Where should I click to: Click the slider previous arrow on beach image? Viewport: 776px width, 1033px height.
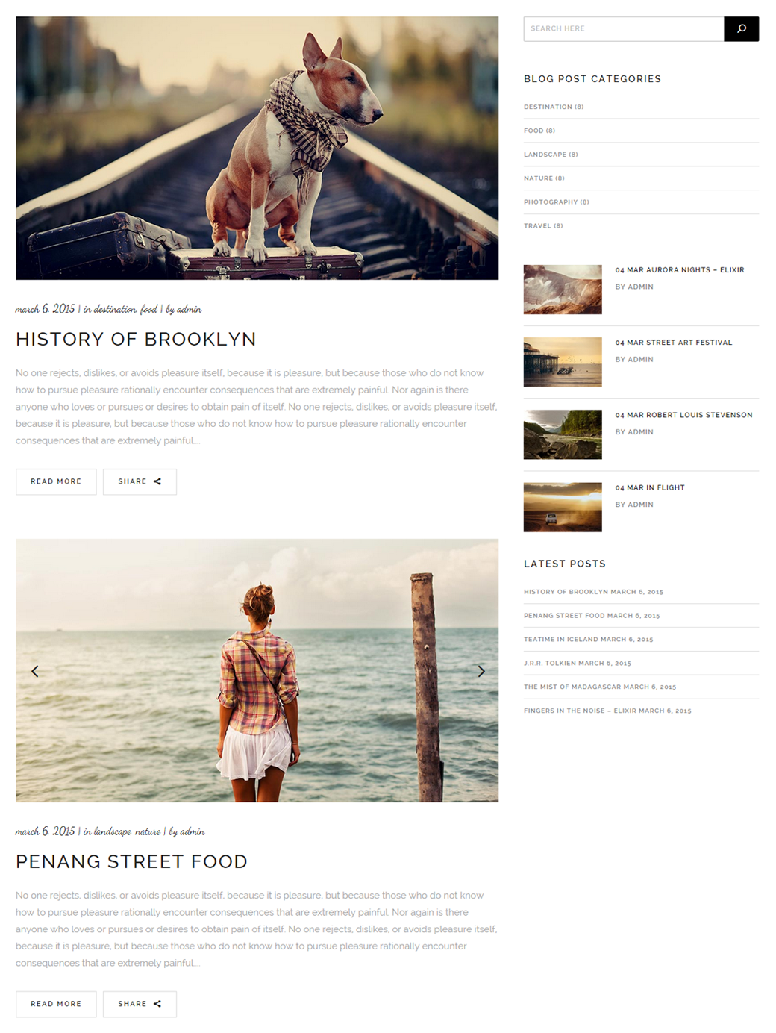click(x=35, y=671)
